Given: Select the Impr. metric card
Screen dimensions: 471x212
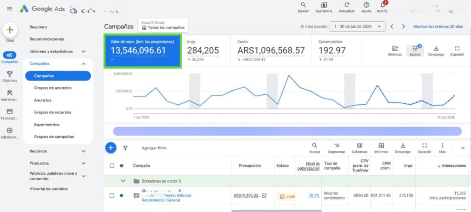Looking at the screenshot, I should pyautogui.click(x=207, y=50).
